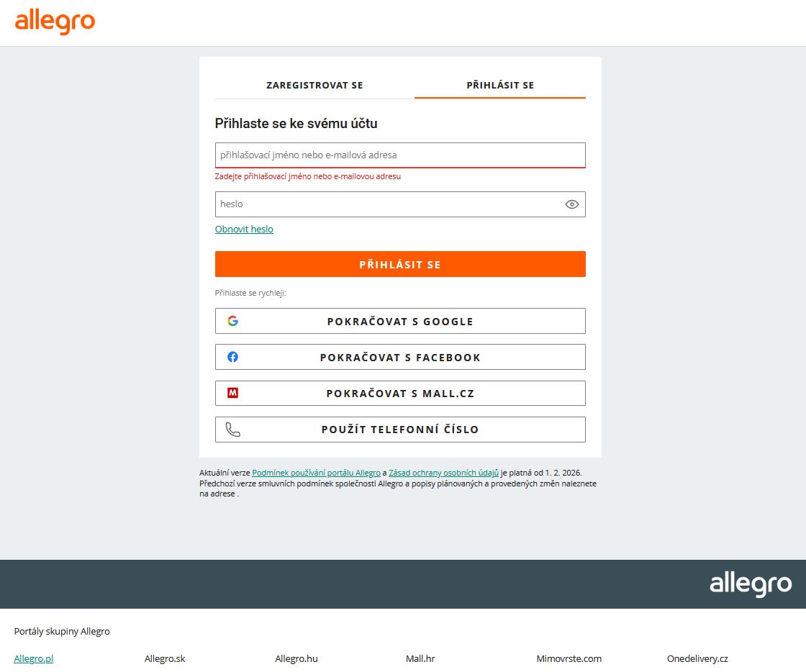
Task: Open the Obnovit heslo link
Action: pos(244,229)
